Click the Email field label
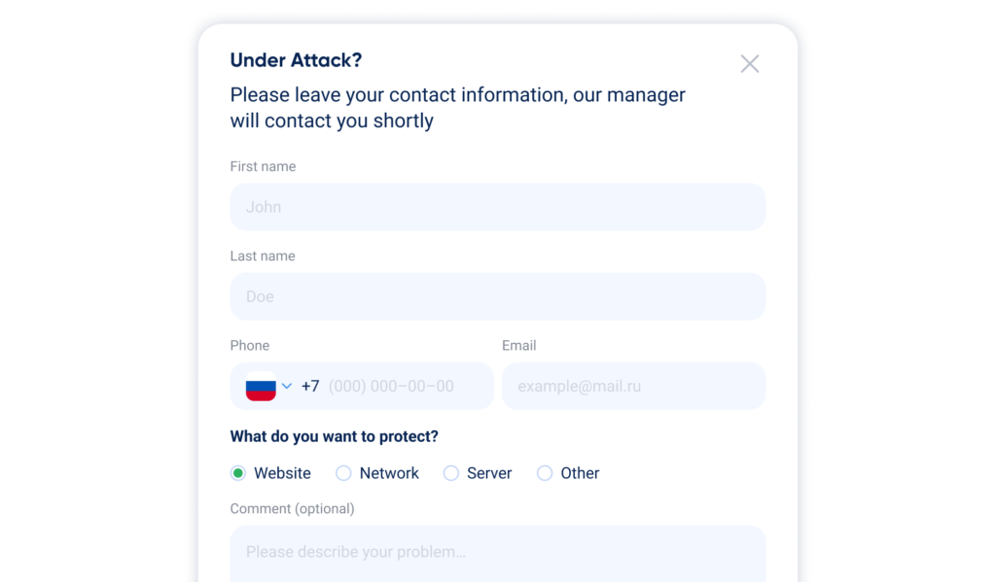The width and height of the screenshot is (996, 582). [x=518, y=345]
